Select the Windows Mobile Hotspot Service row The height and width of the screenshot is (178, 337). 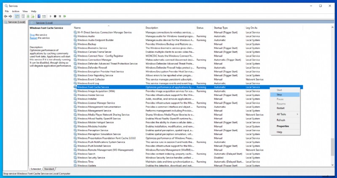pos(188,122)
